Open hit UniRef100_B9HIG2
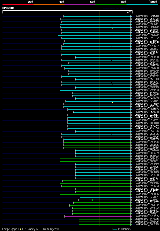This screenshot has height=231, width=160. [146, 38]
